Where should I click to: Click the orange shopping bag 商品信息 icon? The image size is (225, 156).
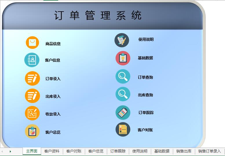(x=32, y=43)
